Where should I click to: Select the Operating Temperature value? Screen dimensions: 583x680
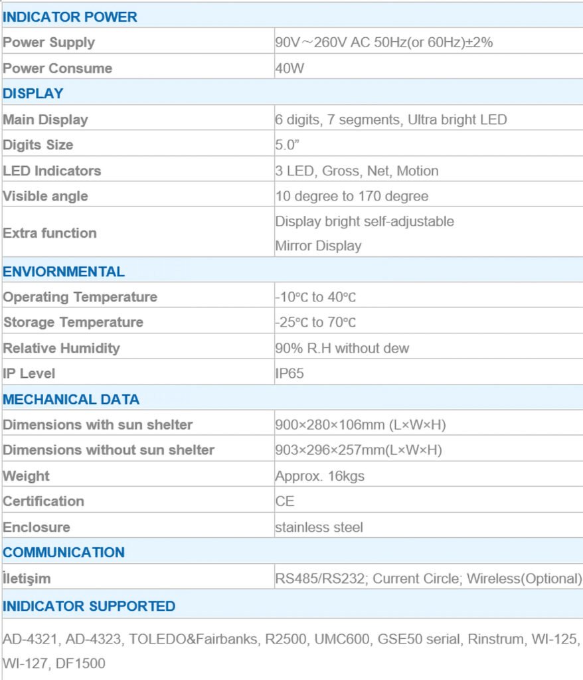[x=315, y=297]
